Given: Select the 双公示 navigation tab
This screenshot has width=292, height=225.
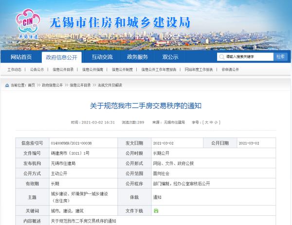Looking at the screenshot, I should (170, 57).
